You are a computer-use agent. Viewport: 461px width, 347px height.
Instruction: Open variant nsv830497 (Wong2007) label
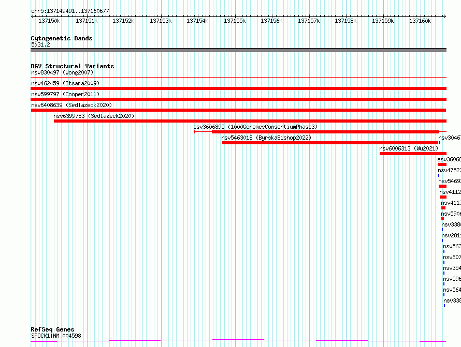[x=62, y=72]
